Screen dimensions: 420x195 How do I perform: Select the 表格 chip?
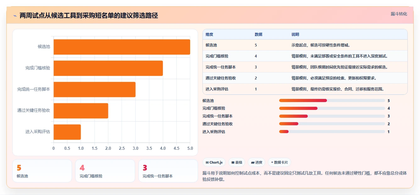(237, 162)
